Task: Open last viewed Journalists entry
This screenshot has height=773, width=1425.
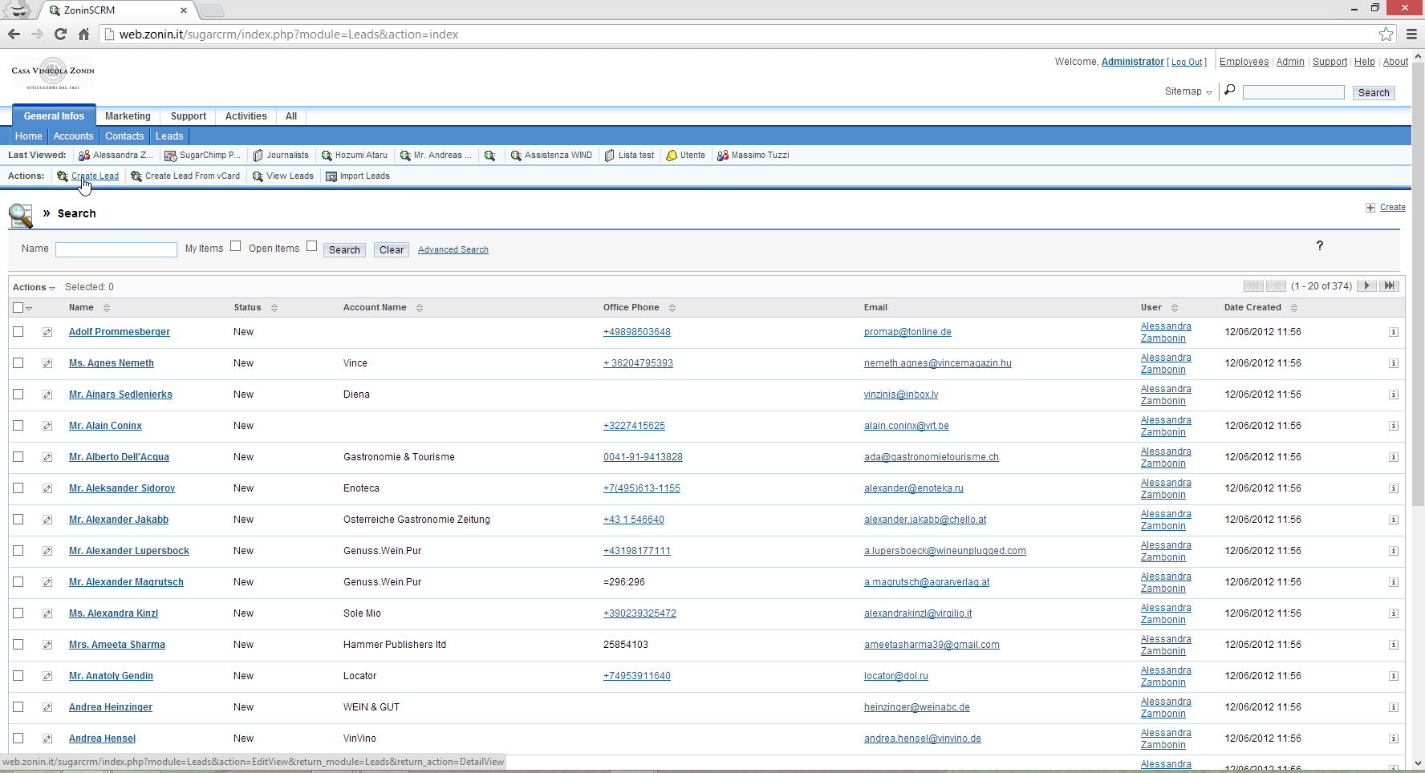Action: tap(281, 156)
